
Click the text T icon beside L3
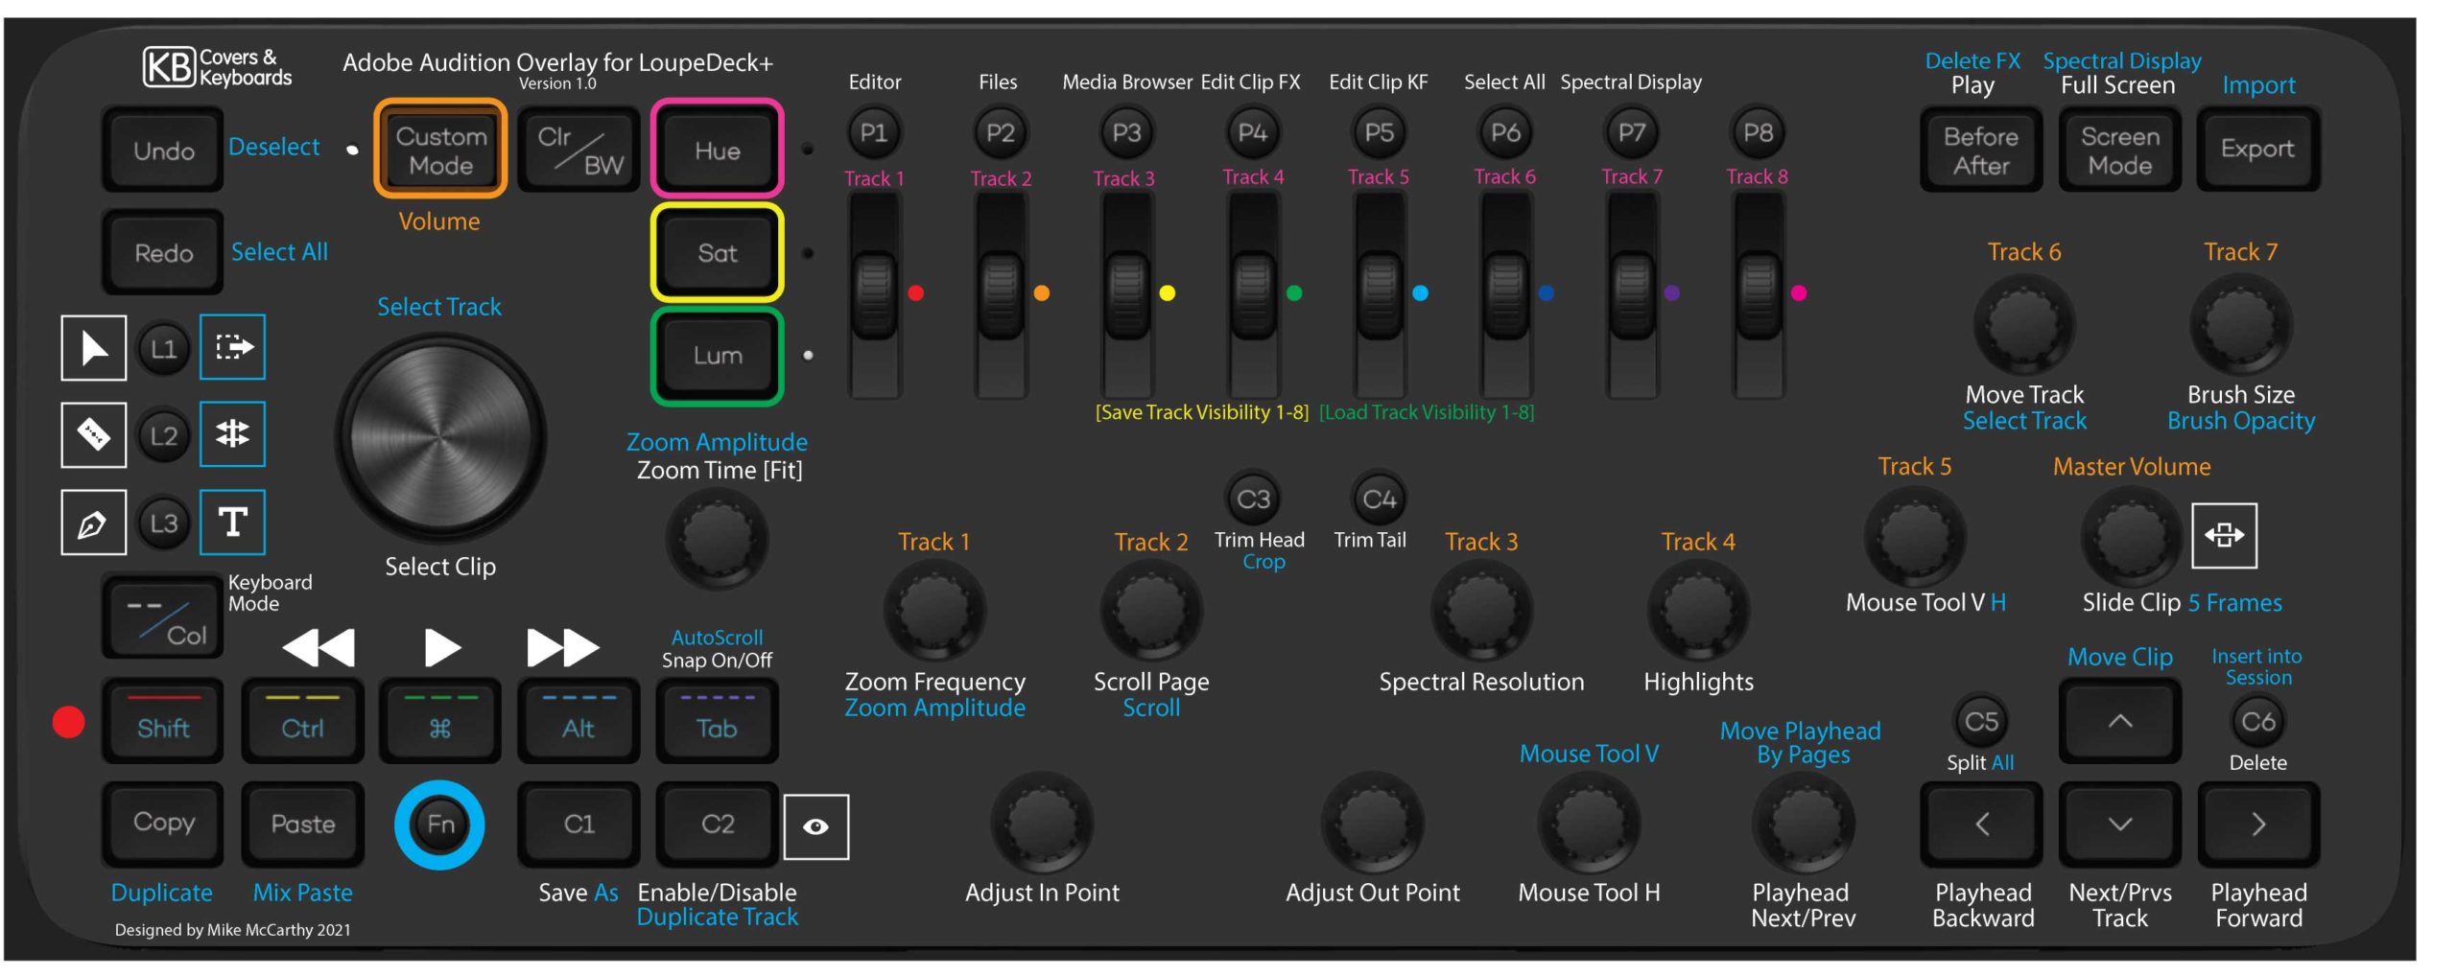point(232,522)
